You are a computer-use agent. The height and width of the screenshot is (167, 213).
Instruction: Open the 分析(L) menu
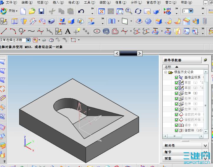(136, 2)
